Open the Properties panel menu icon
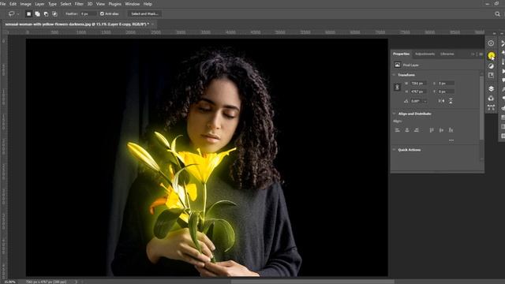This screenshot has height=284, width=505. [481, 54]
